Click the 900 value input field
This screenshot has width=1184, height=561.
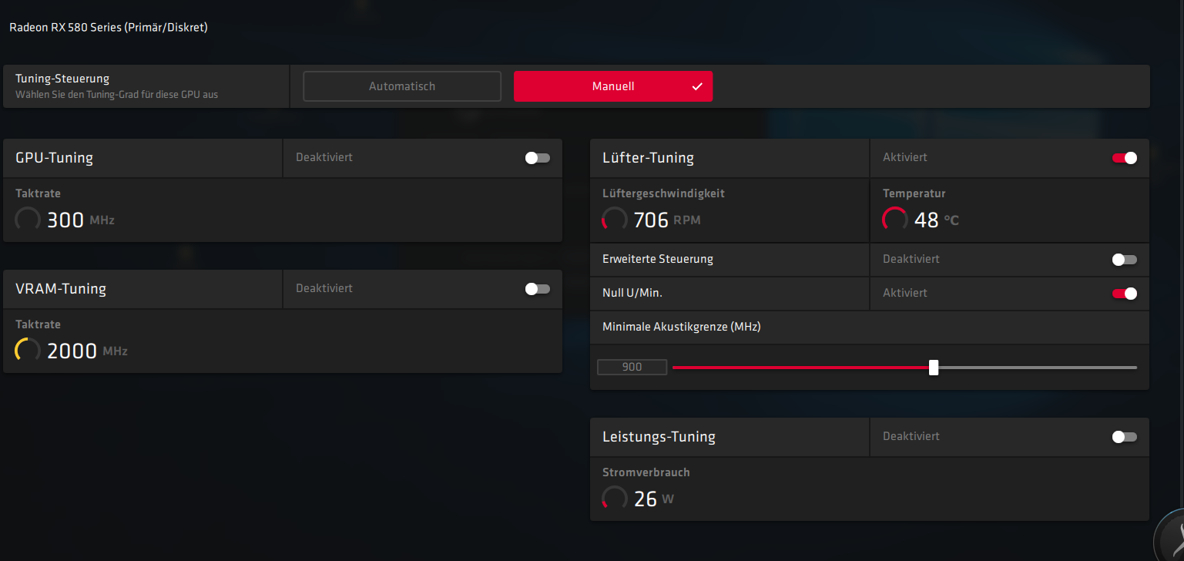(632, 368)
